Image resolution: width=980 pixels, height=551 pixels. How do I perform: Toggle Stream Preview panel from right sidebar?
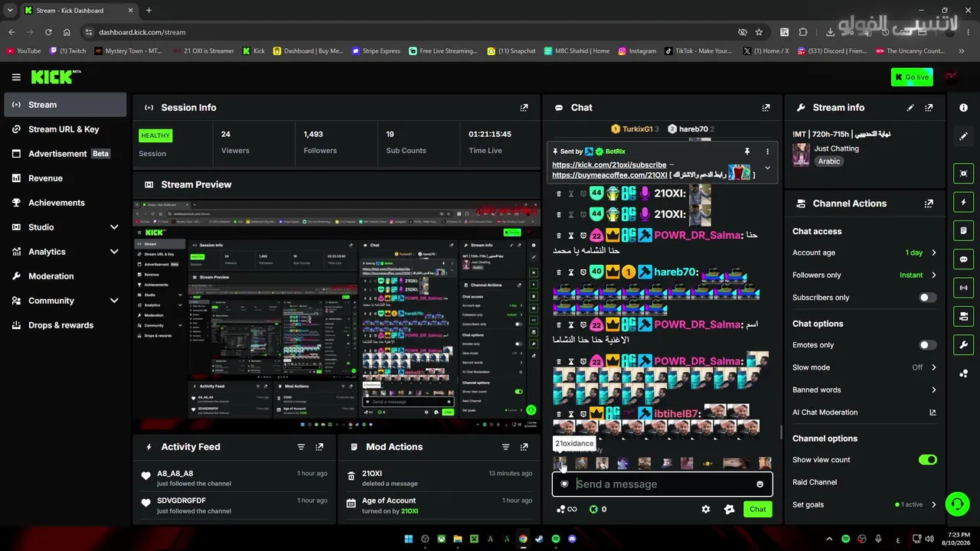(x=963, y=174)
